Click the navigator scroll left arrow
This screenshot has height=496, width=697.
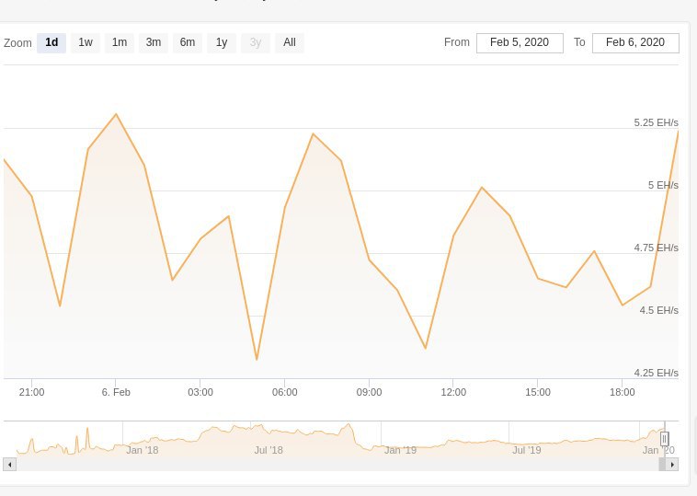tap(10, 465)
